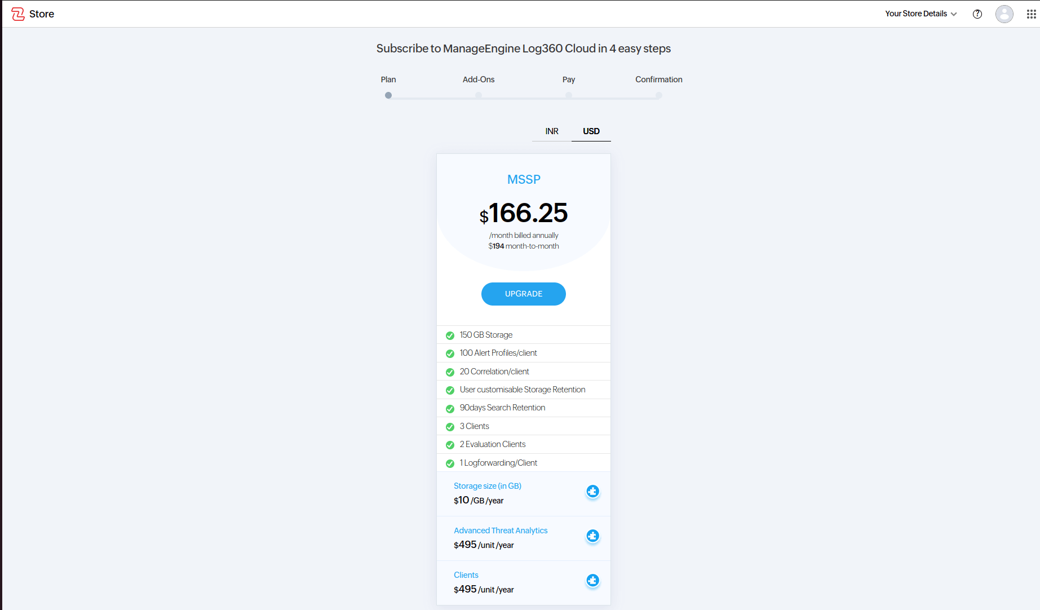1040x610 pixels.
Task: Click 'User customisable Storage Retention' text
Action: point(523,390)
